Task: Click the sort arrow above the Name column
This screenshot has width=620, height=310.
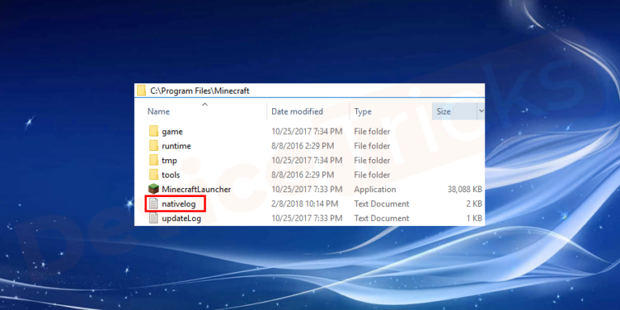Action: coord(204,105)
